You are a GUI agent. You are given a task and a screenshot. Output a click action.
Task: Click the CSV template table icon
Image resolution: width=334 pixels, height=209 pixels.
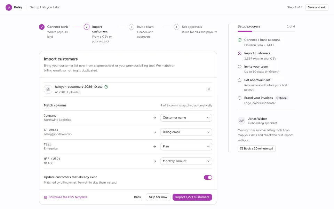point(45,197)
